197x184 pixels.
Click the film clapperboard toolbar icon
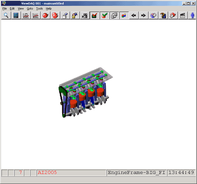[183, 16]
